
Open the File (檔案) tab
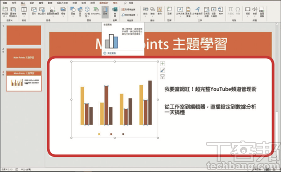coord(5,3)
